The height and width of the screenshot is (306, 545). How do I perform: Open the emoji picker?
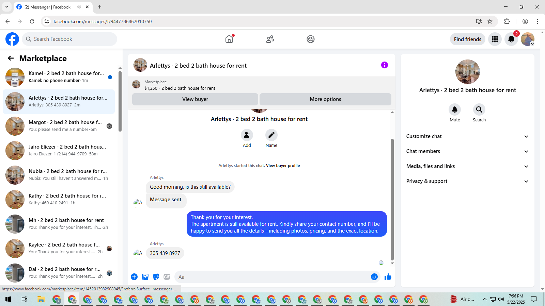pos(374,277)
